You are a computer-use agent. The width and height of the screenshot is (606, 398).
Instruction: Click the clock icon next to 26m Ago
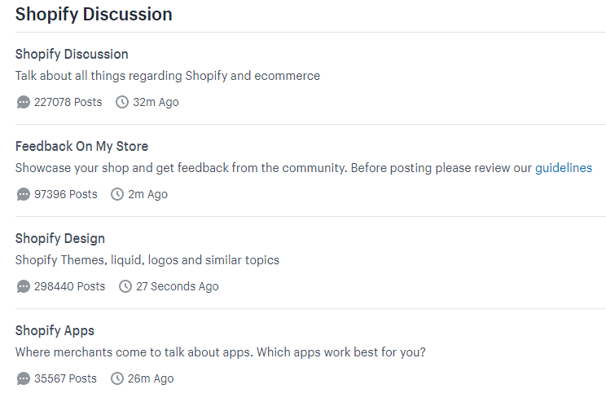click(x=117, y=379)
